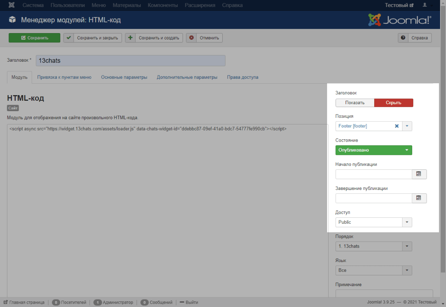Switch to Права доступа tab
The height and width of the screenshot is (307, 446).
pos(243,77)
